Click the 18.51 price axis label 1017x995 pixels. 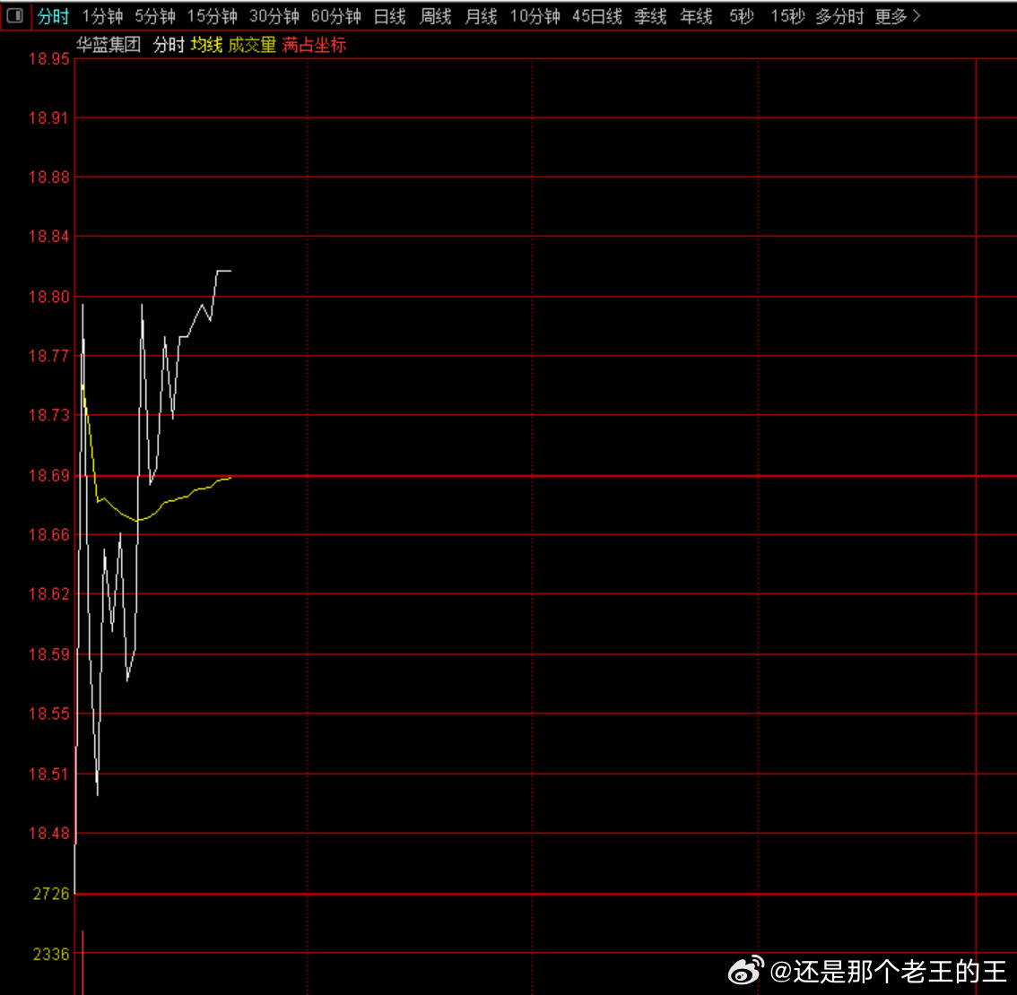click(x=48, y=774)
